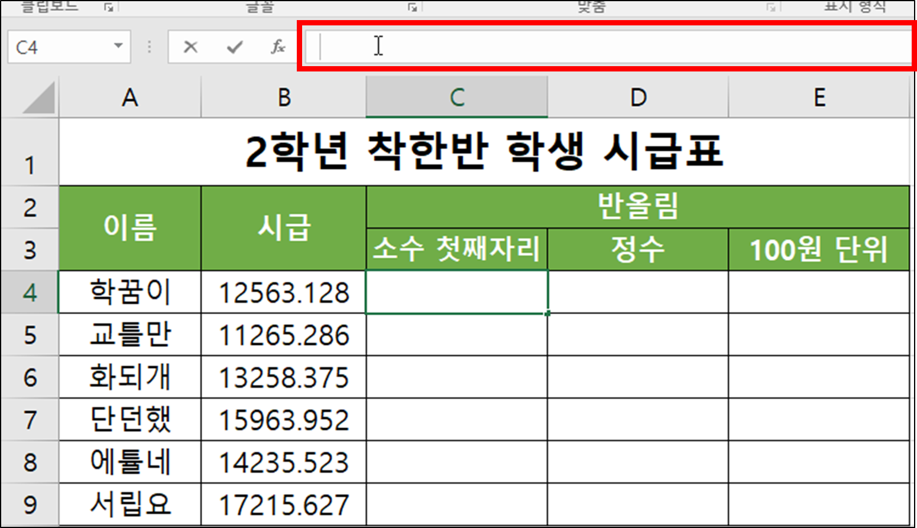Viewport: 917px width, 528px height.
Task: Select column C header
Action: click(x=456, y=97)
